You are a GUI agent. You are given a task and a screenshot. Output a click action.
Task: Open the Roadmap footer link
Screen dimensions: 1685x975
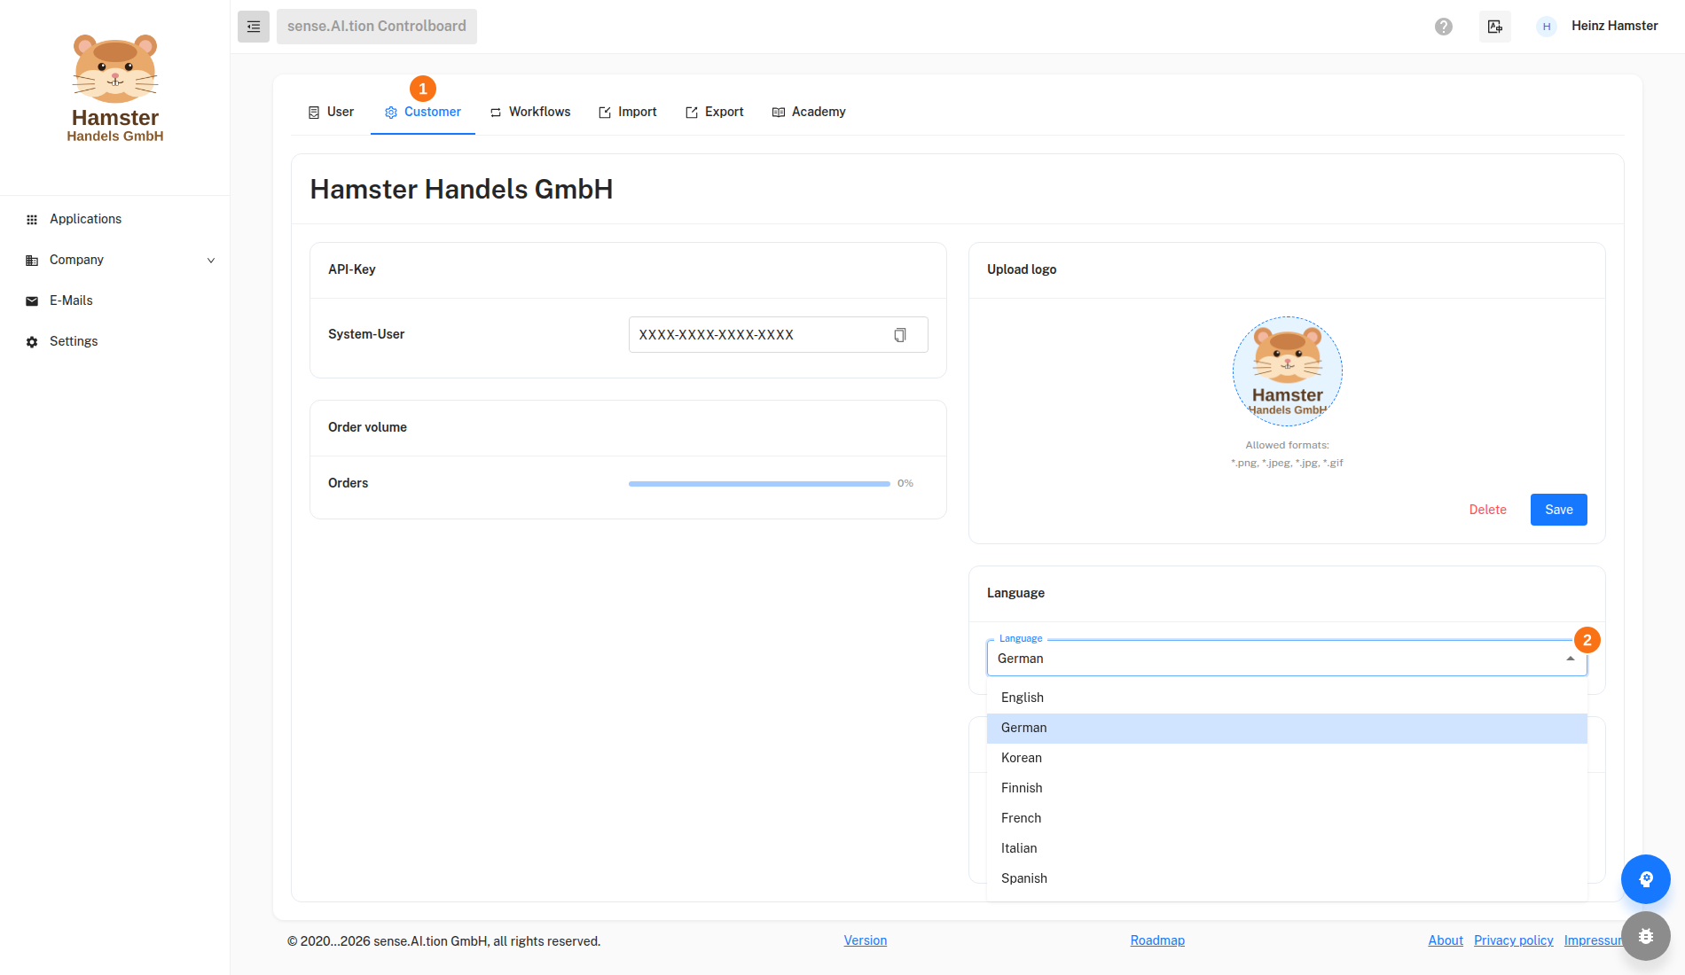pyautogui.click(x=1157, y=940)
